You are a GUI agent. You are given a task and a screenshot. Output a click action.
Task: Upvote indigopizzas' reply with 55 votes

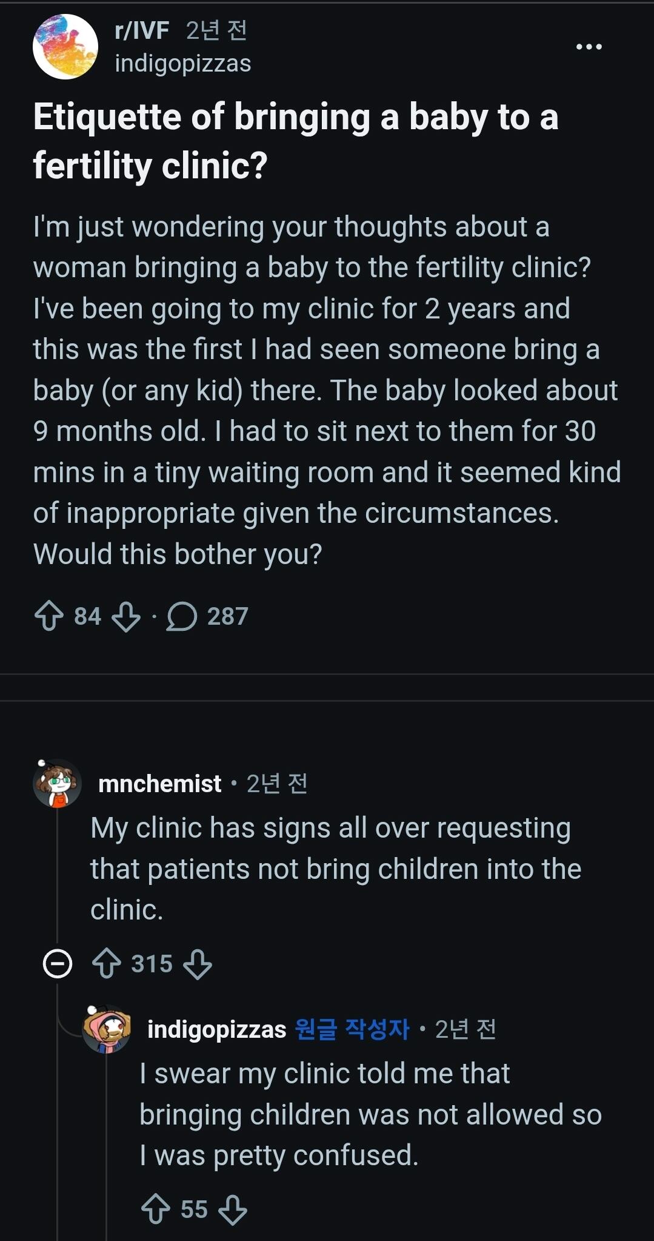pyautogui.click(x=156, y=1209)
